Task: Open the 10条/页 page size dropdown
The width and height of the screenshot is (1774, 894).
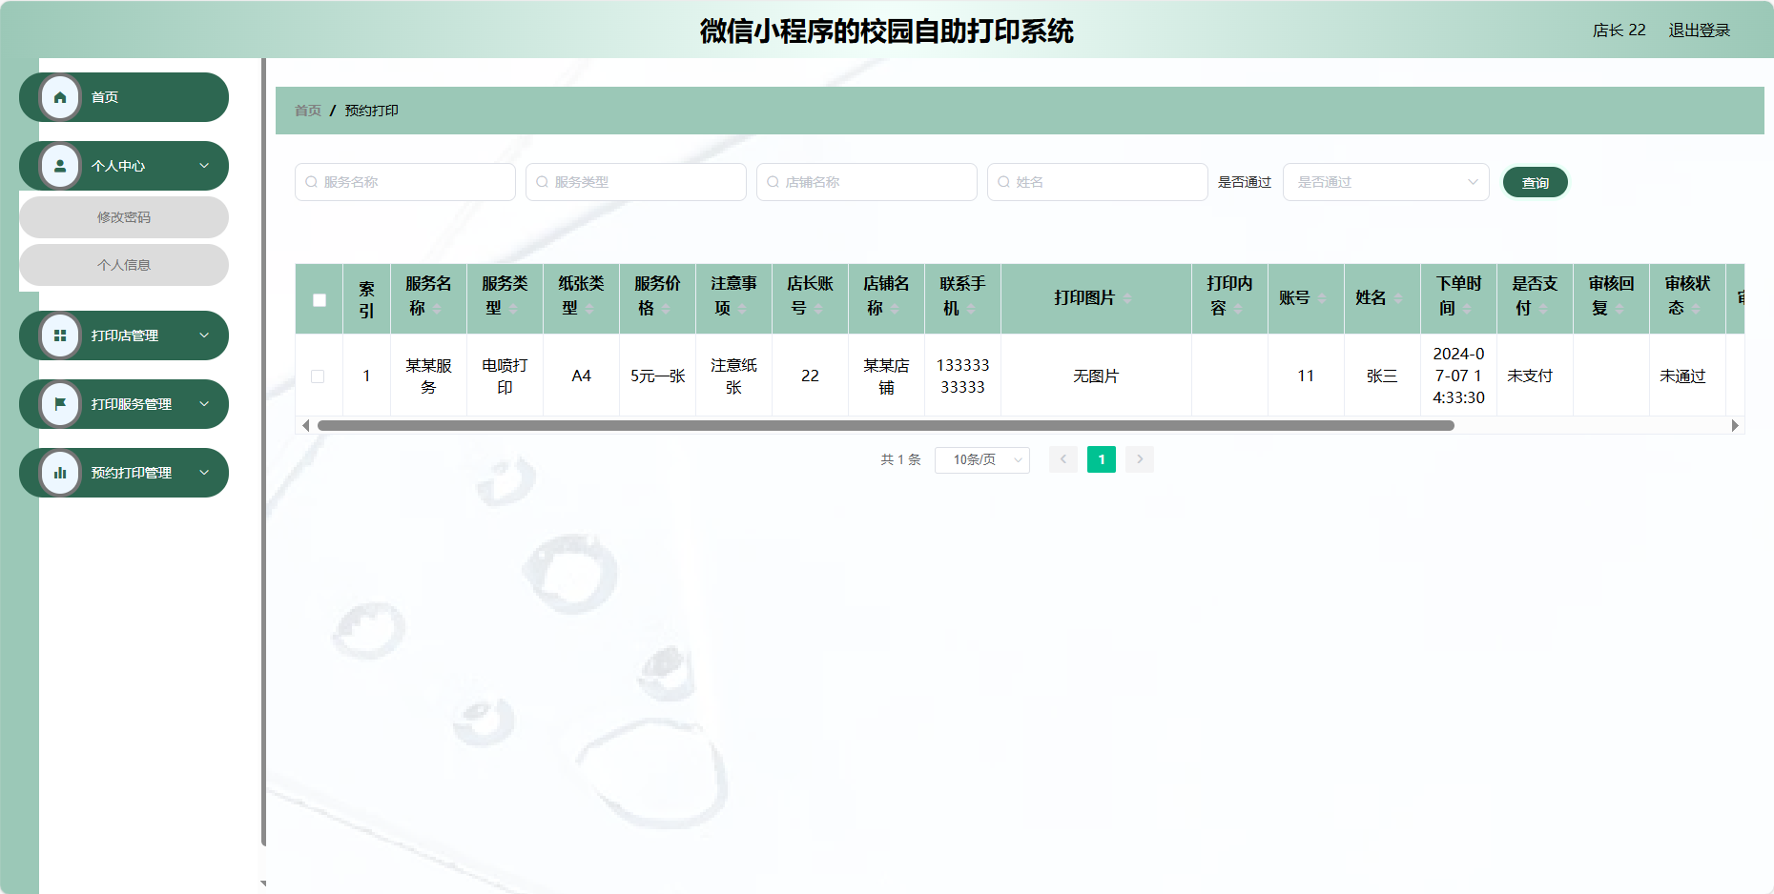Action: (982, 459)
